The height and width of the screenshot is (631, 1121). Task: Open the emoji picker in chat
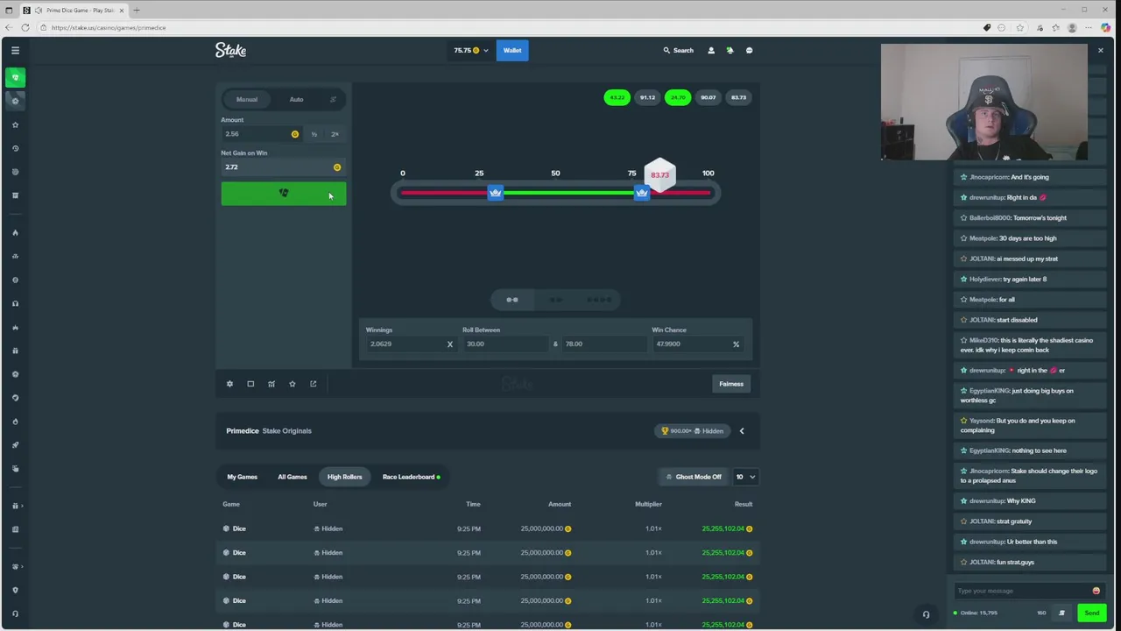[1096, 591]
